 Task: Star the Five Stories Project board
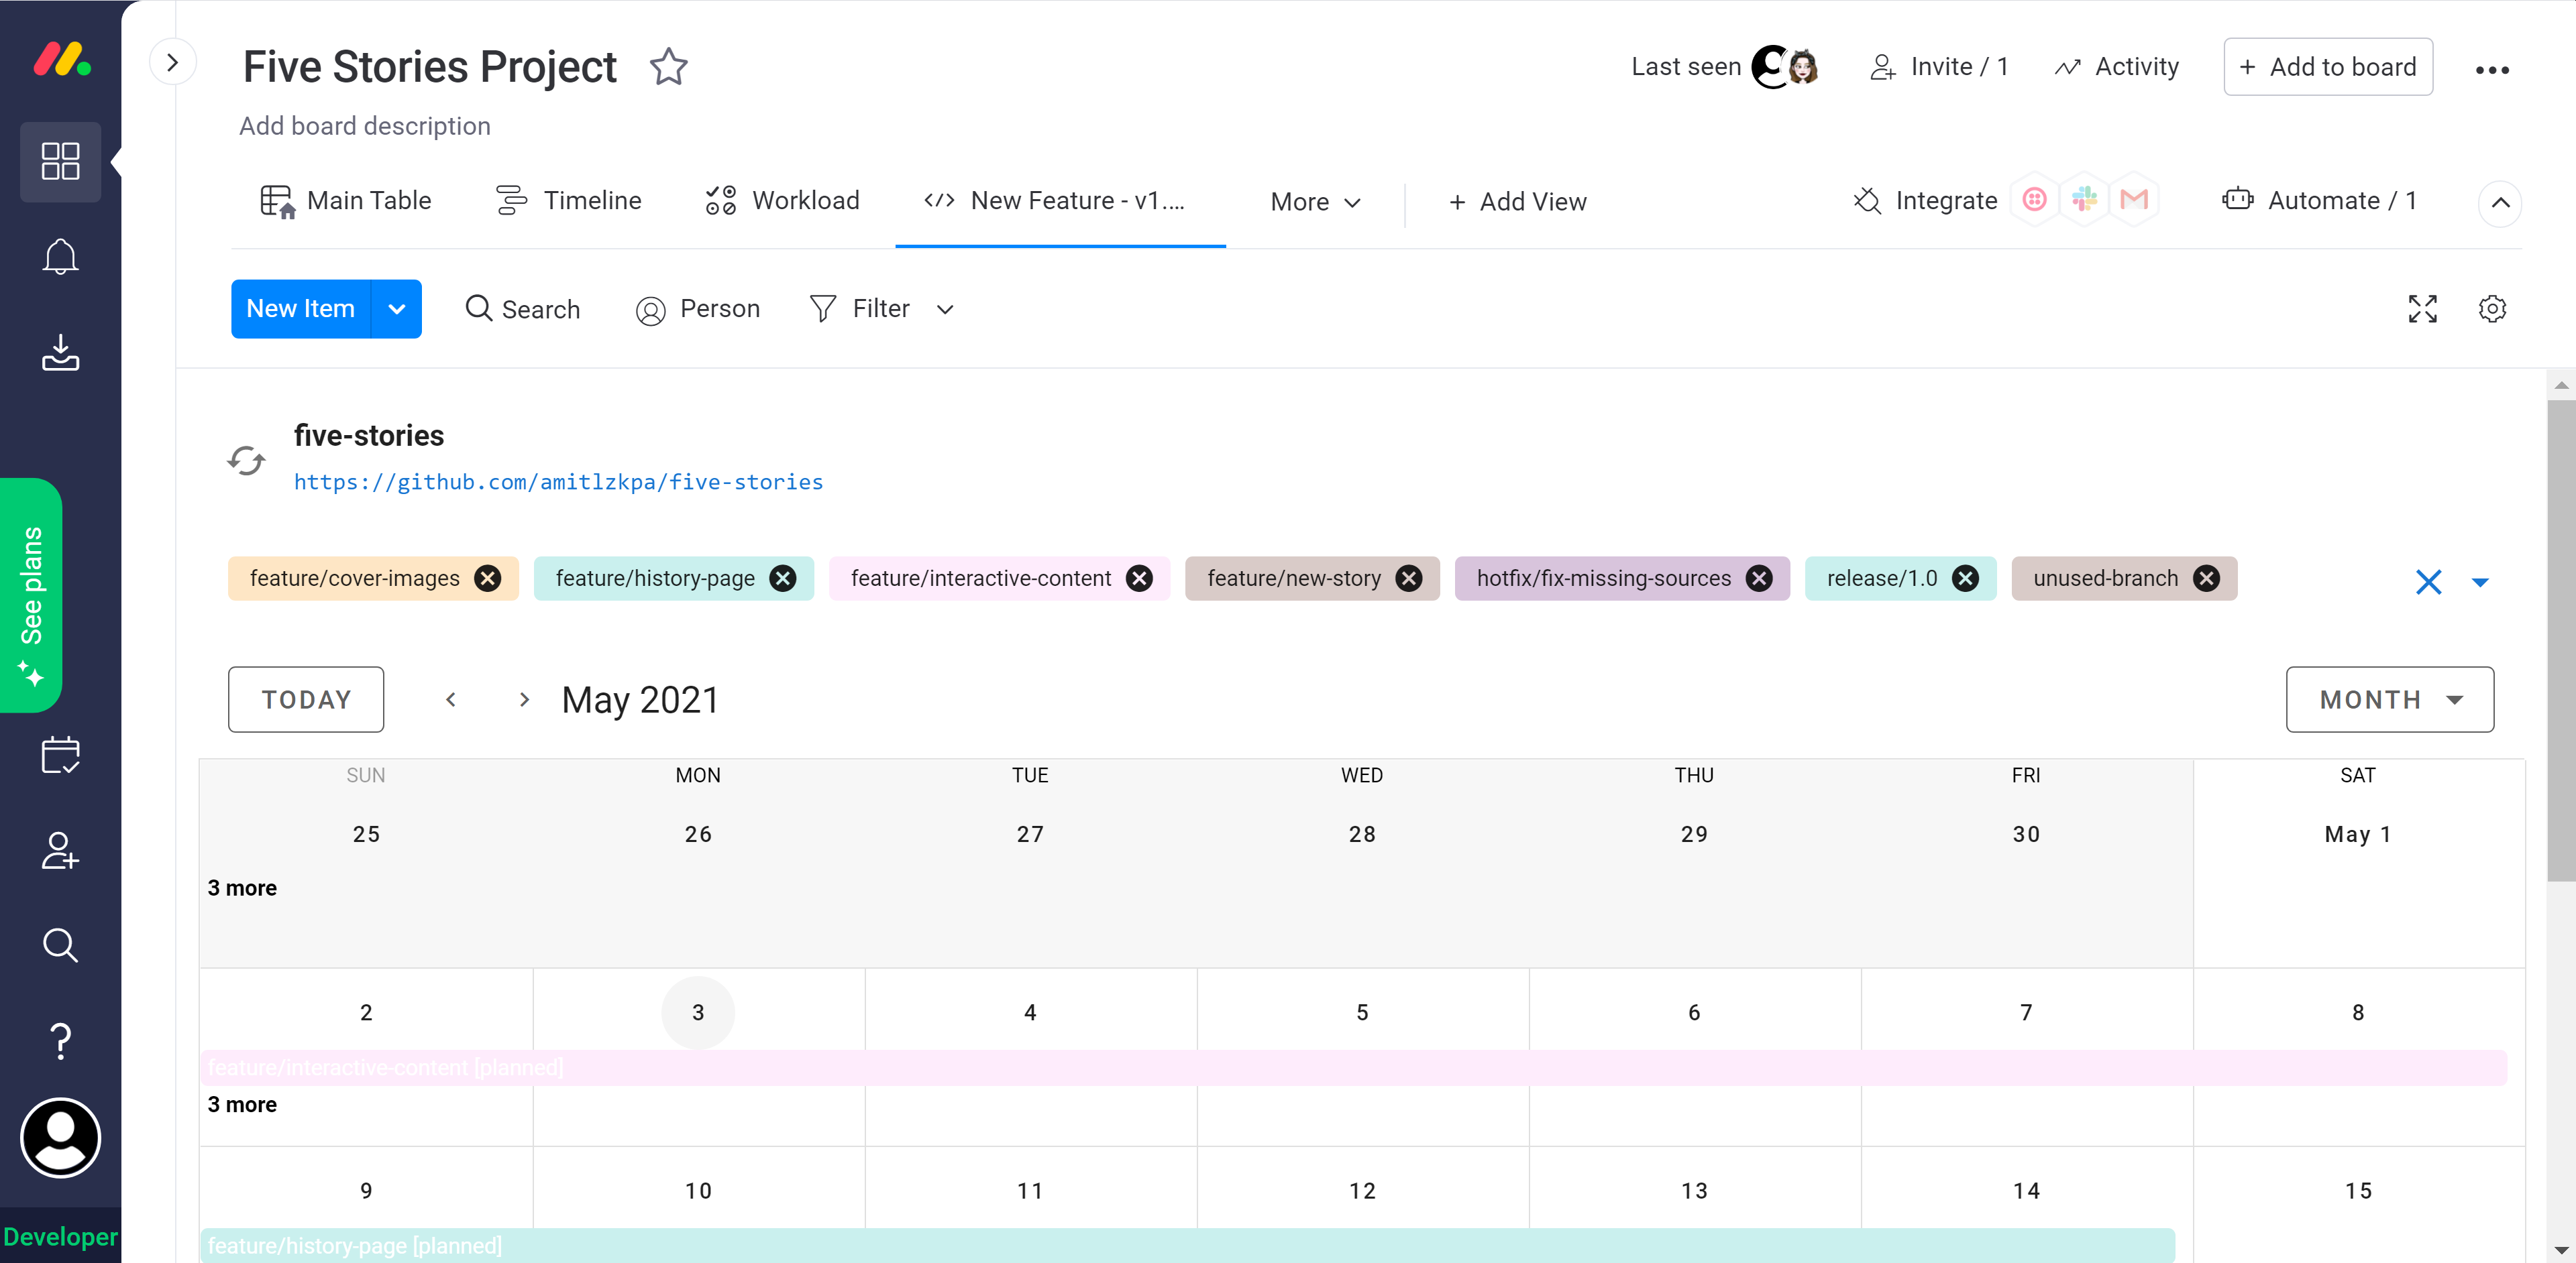668,67
